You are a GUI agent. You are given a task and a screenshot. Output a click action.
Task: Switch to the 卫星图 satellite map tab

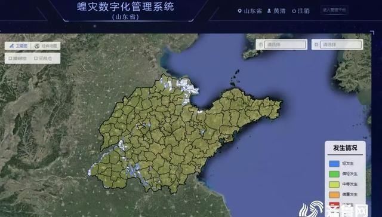18,46
